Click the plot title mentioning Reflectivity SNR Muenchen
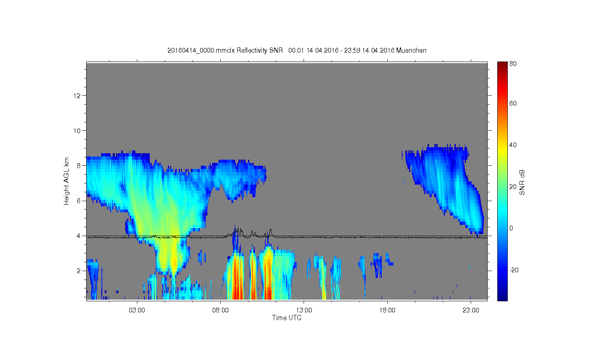 pos(297,50)
